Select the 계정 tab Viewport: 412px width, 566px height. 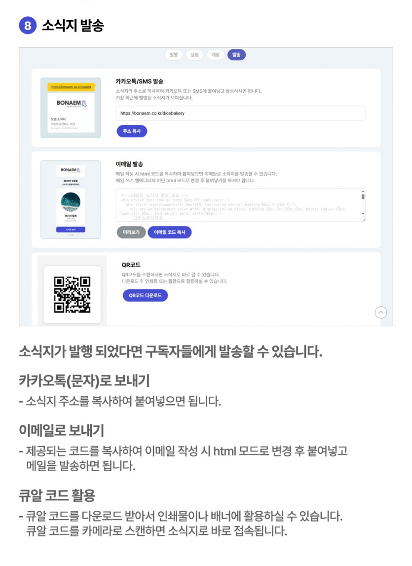click(x=216, y=55)
